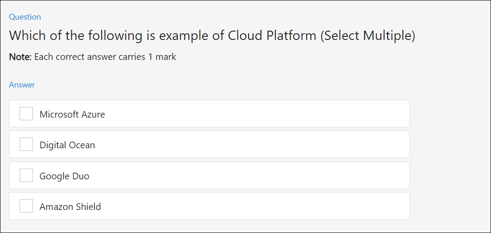Click empty area of Digital Ocean row

[x=250, y=144]
